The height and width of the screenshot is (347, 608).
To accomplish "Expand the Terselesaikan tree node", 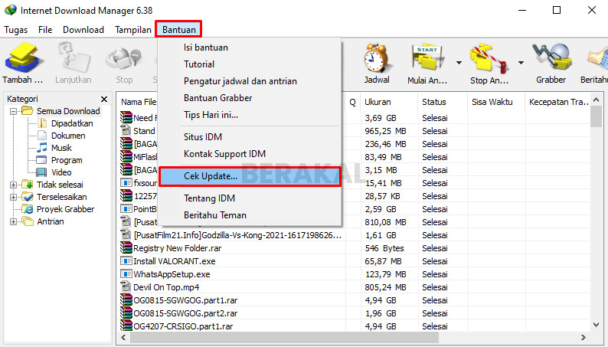I will (13, 197).
